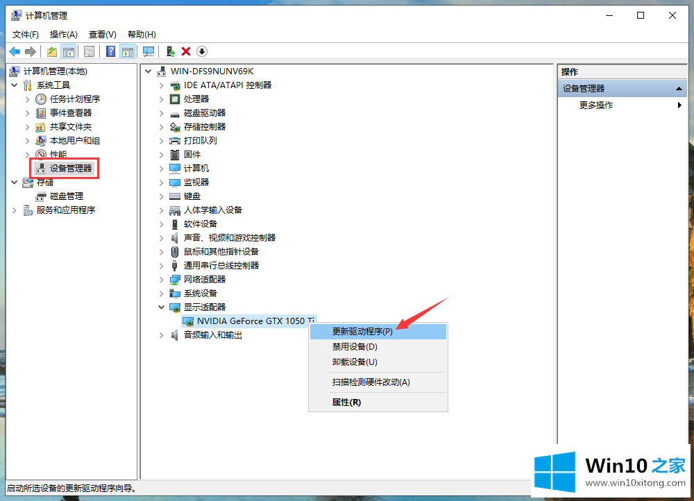694x501 pixels.
Task: Click update device driver toolbar icon
Action: [x=171, y=52]
